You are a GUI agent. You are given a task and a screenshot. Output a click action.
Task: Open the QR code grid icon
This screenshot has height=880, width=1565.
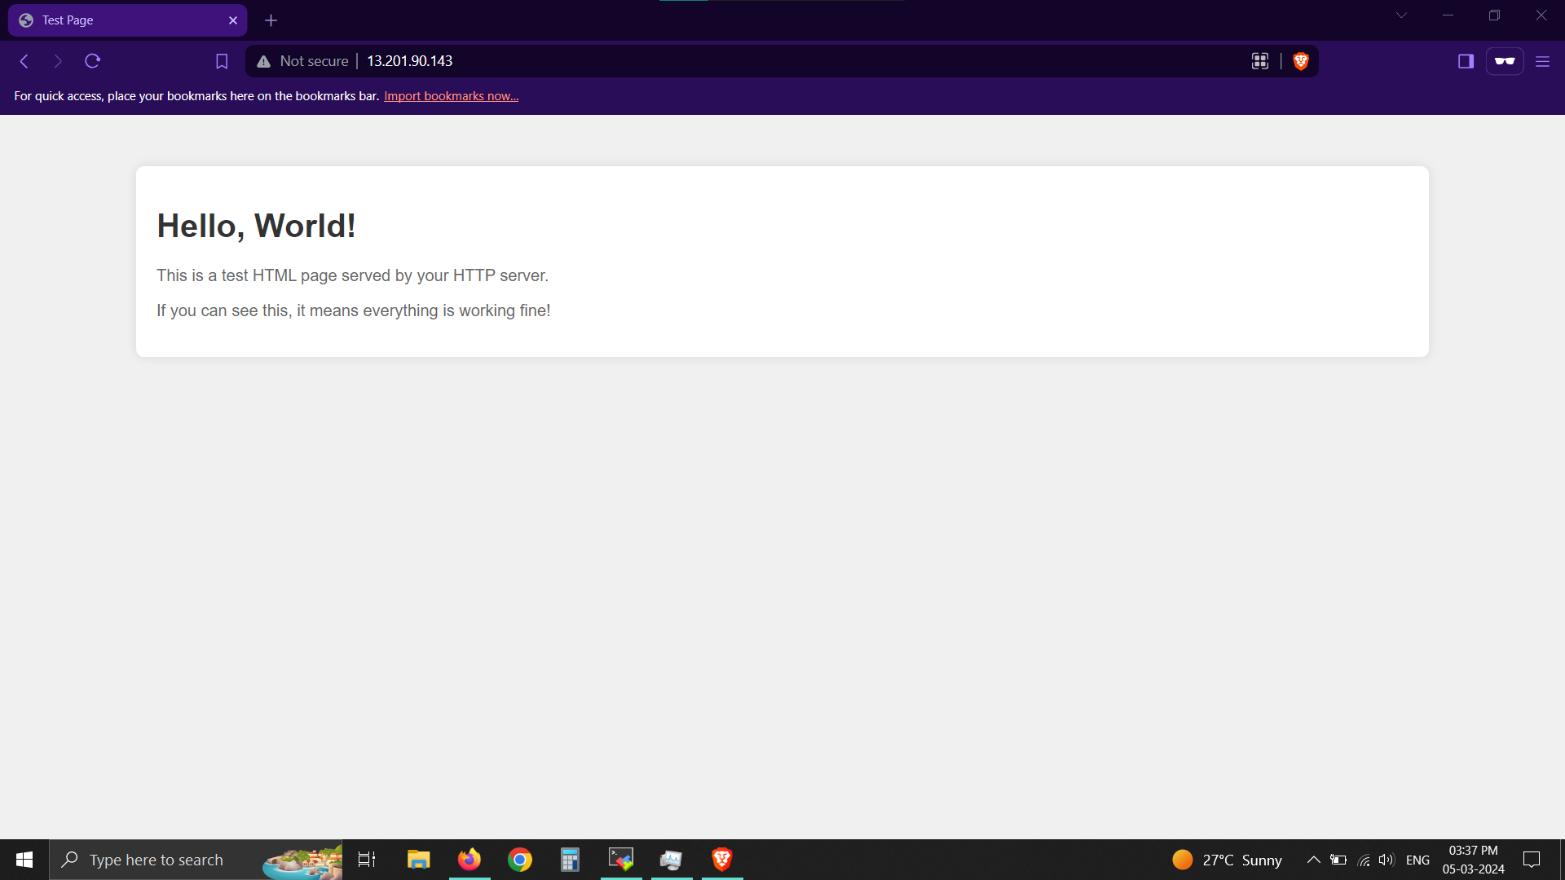[x=1260, y=61]
